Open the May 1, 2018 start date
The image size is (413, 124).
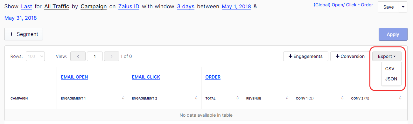[236, 6]
